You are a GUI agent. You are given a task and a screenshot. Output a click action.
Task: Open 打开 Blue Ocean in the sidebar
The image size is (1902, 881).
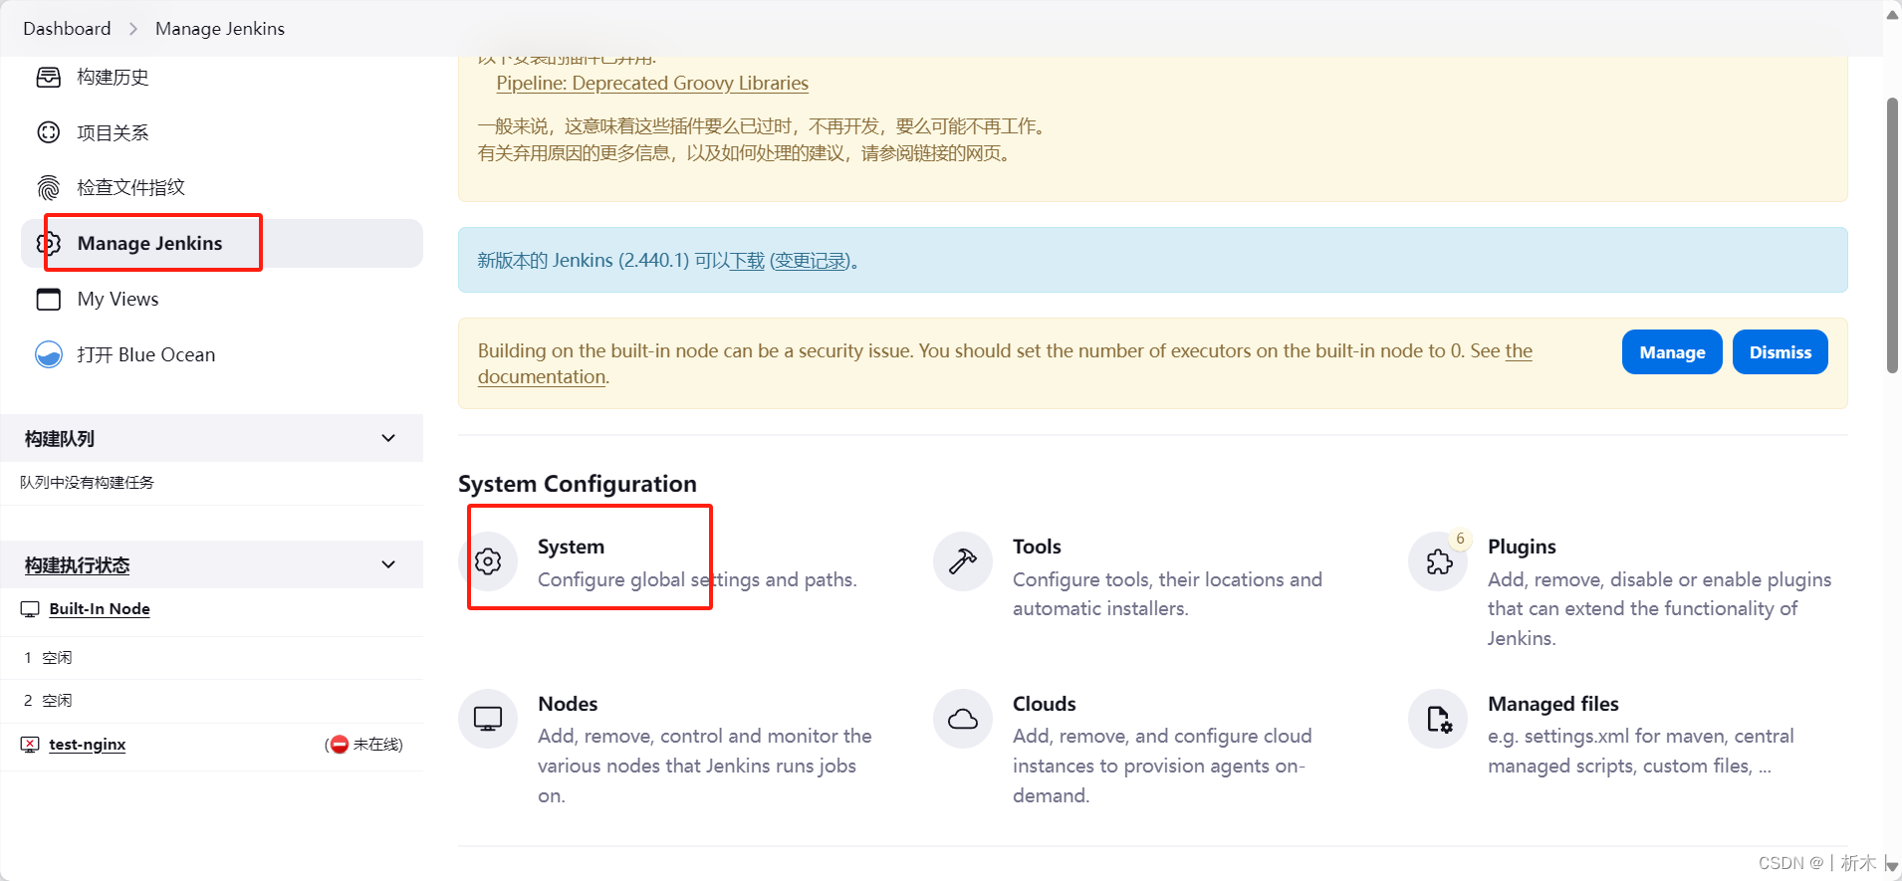coord(222,354)
